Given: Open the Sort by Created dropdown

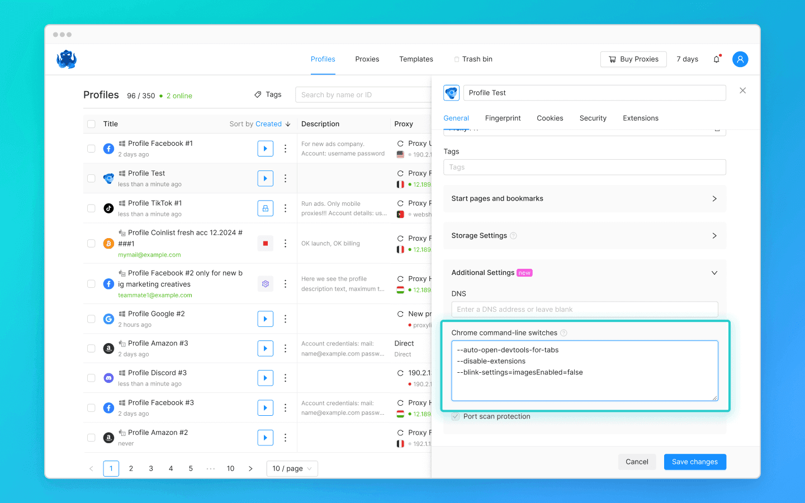Looking at the screenshot, I should tap(260, 124).
